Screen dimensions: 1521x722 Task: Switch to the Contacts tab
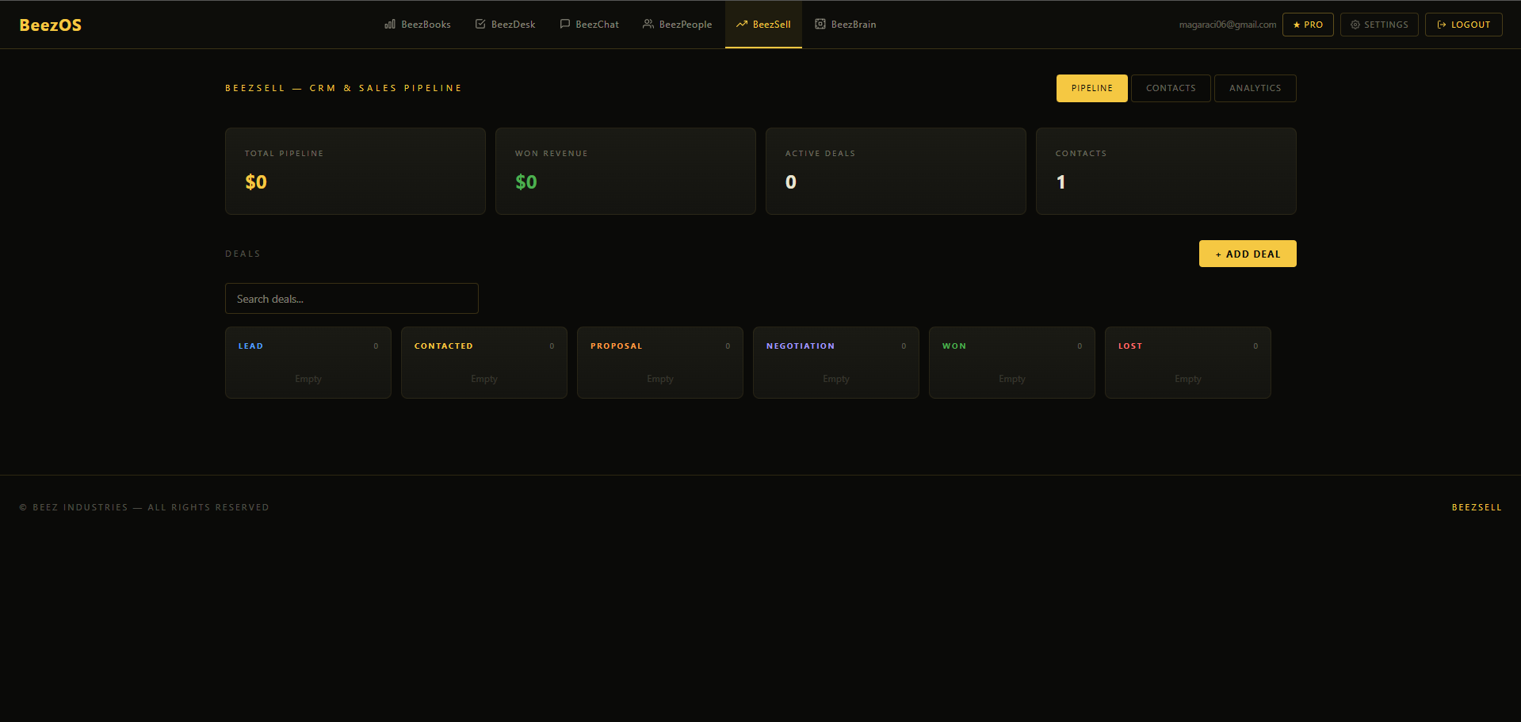pyautogui.click(x=1171, y=88)
